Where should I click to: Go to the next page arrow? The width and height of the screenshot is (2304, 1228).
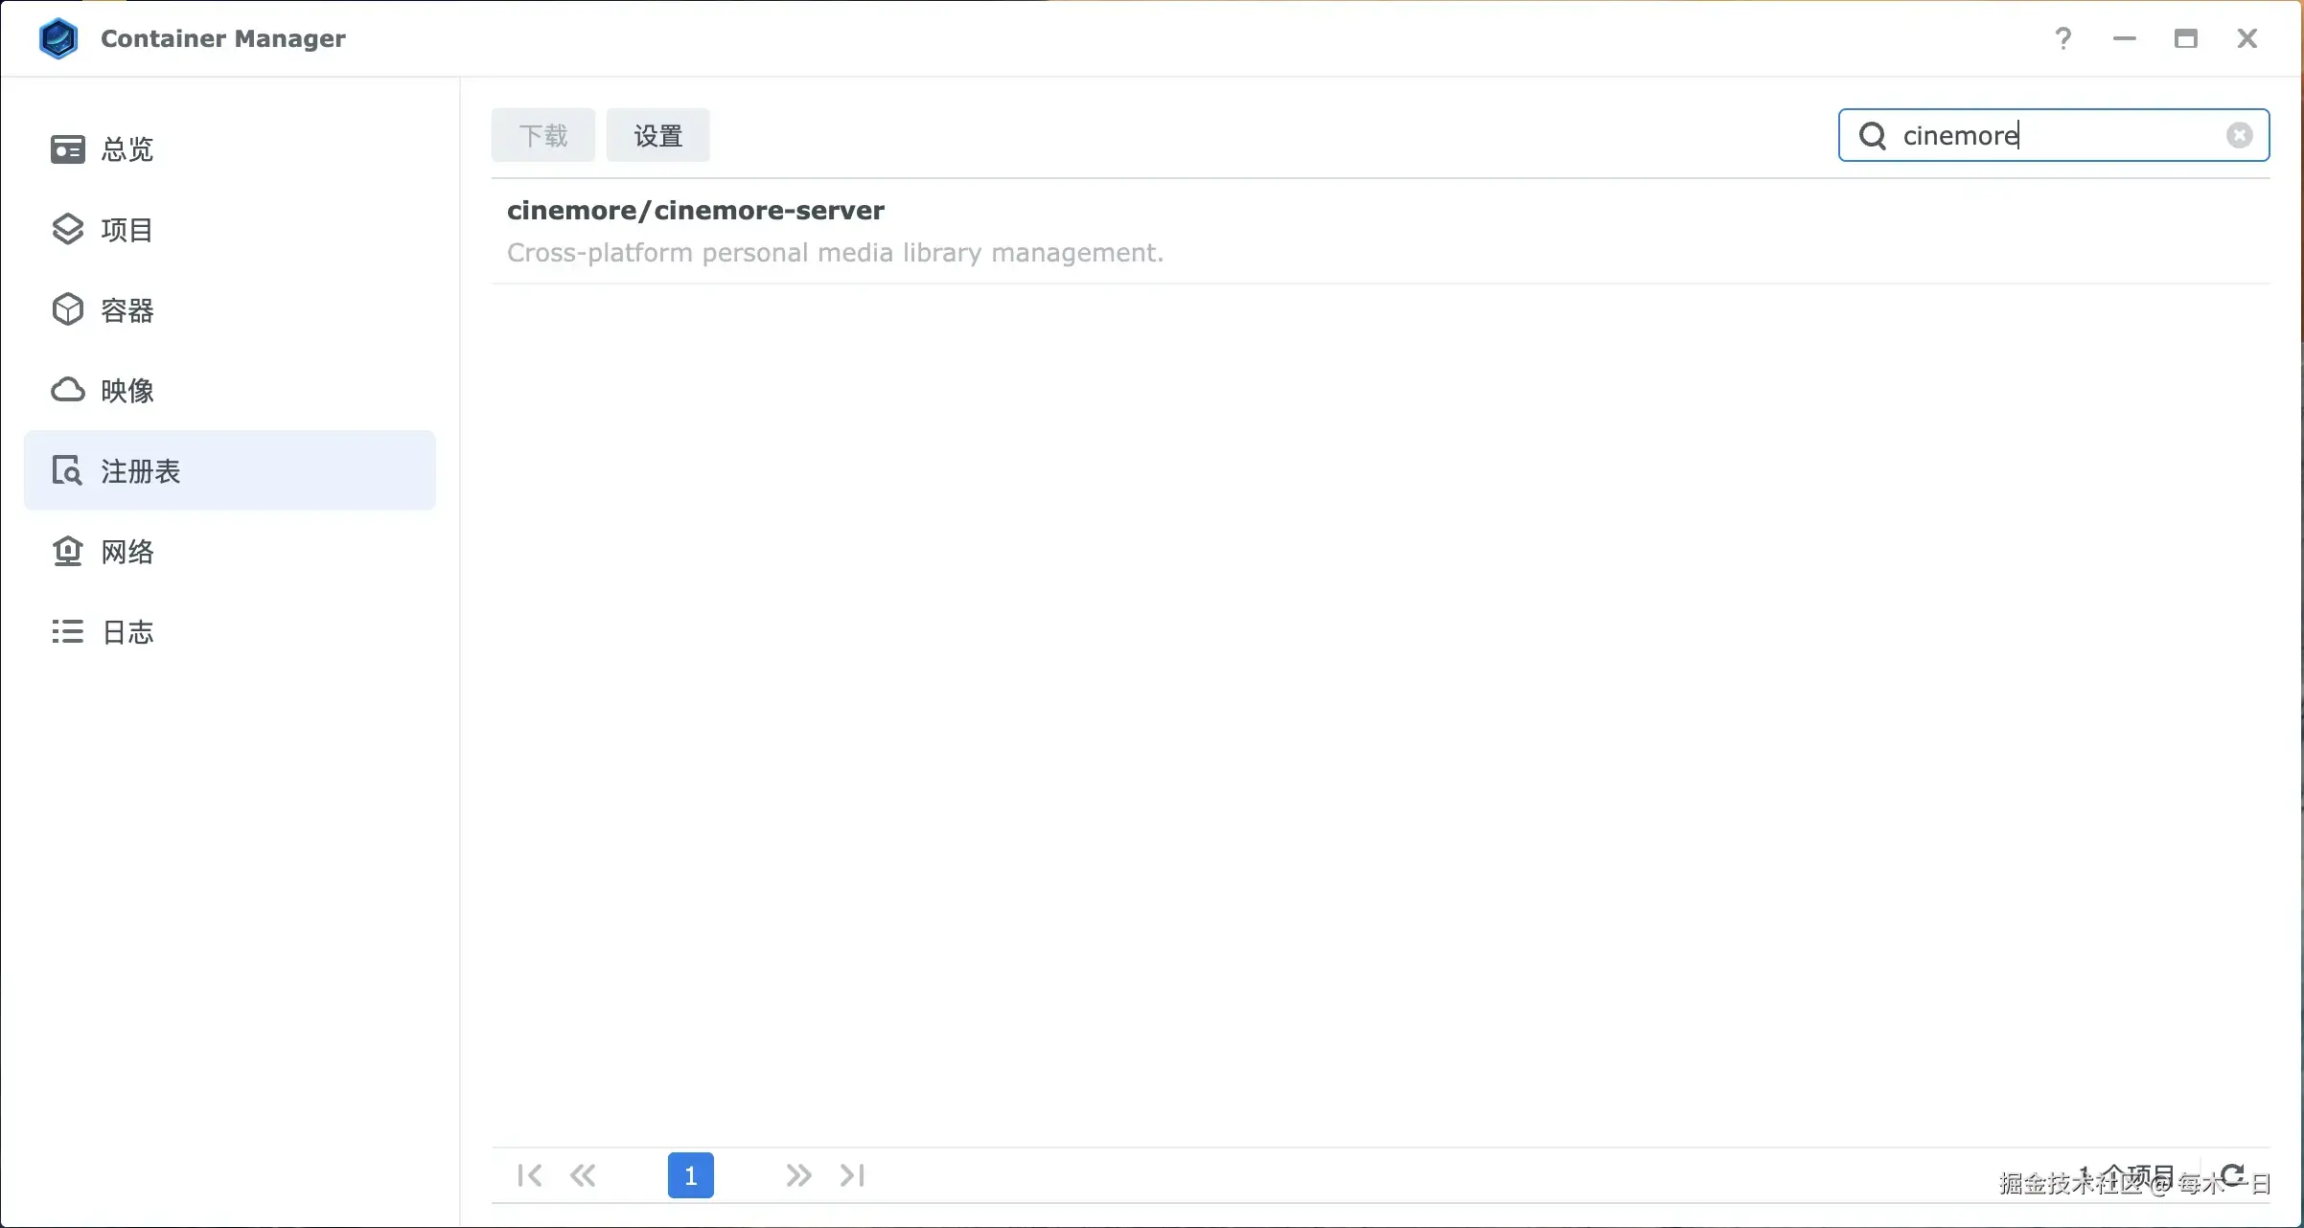[798, 1175]
